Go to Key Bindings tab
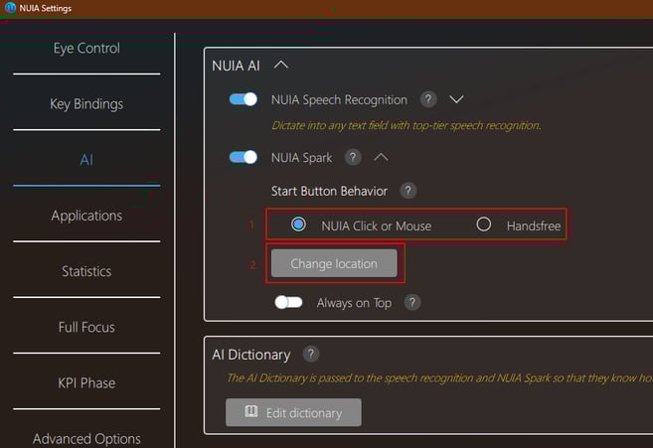Screen dimensions: 653x448 coord(86,103)
